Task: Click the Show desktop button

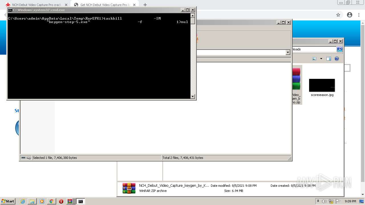Action: 362,201
